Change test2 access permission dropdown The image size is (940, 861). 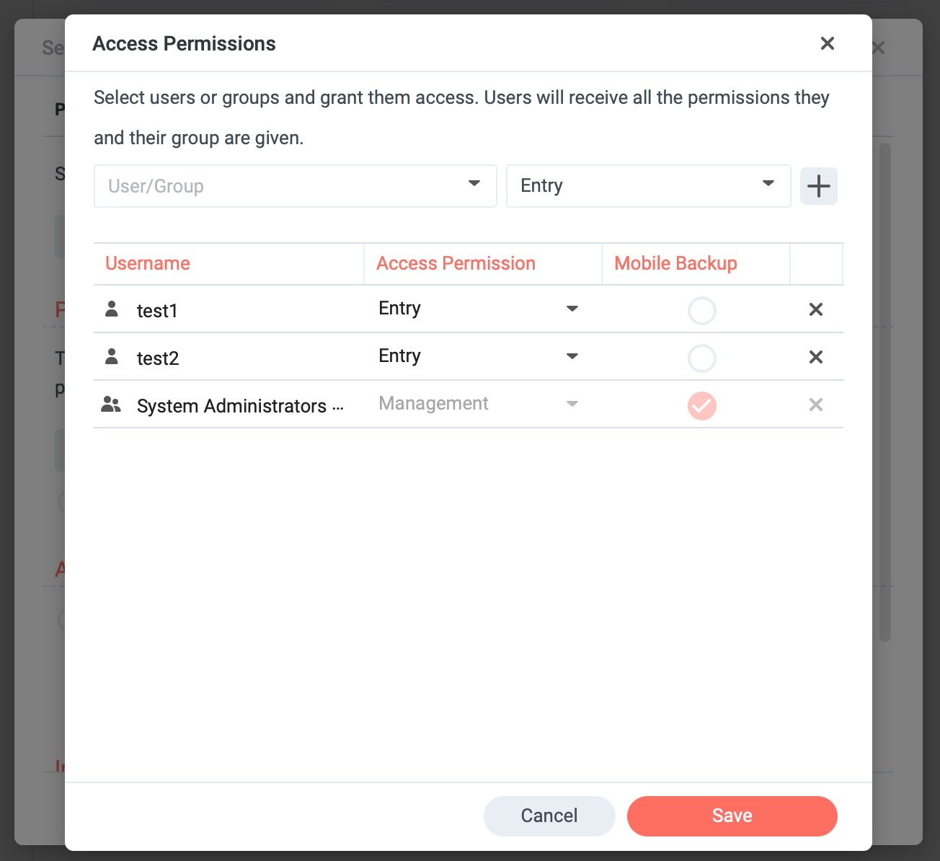(x=479, y=356)
